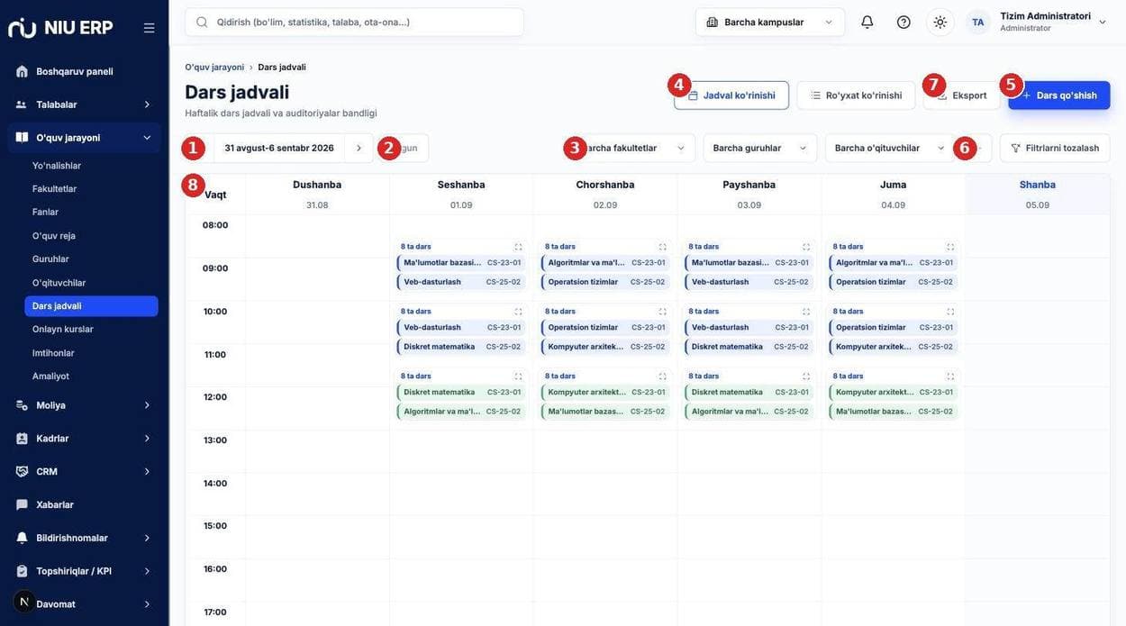The width and height of the screenshot is (1126, 626).
Task: Expand Juma's second 8 ta dars block
Action: coord(950,312)
